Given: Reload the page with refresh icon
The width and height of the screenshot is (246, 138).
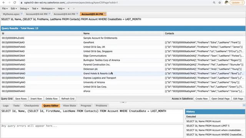Looking at the screenshot, I should (15, 3).
